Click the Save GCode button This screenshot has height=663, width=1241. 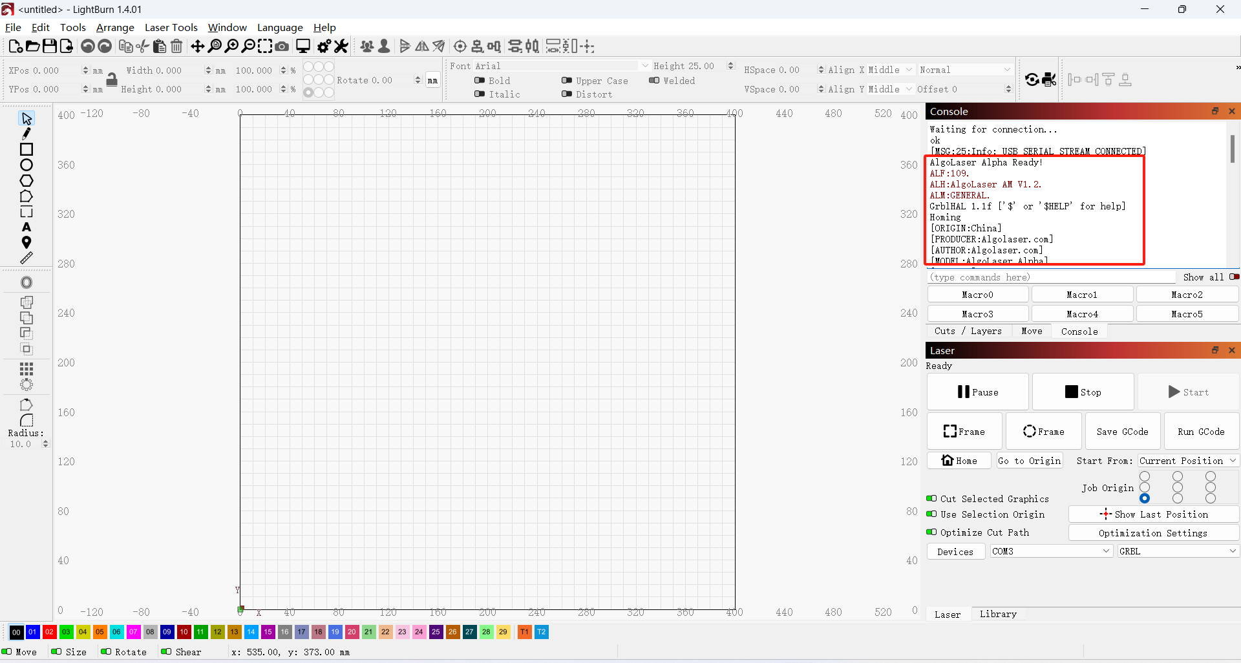[x=1122, y=431]
